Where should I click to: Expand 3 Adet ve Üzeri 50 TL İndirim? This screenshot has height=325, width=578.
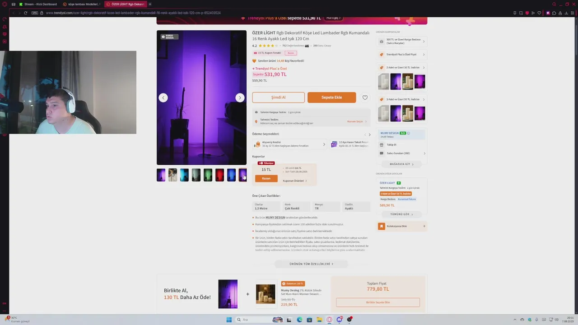pyautogui.click(x=402, y=99)
